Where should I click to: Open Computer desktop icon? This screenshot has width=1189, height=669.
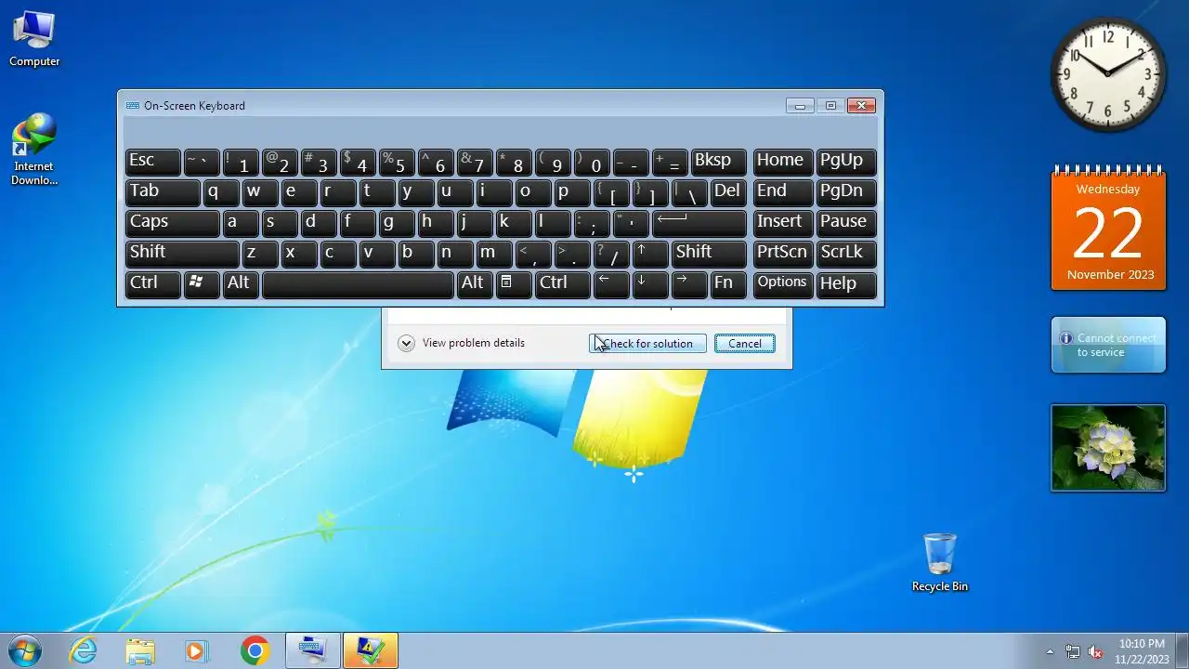[34, 39]
